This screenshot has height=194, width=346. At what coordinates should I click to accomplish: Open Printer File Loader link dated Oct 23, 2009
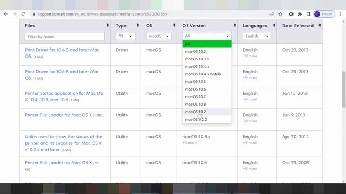pyautogui.click(x=58, y=163)
